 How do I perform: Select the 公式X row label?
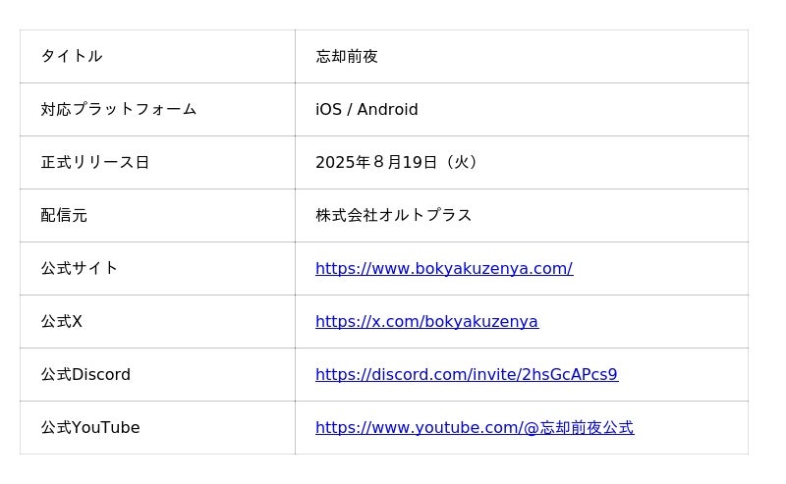click(x=61, y=322)
